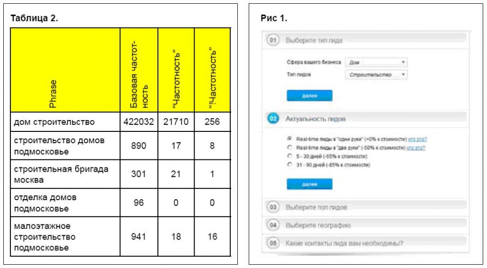The width and height of the screenshot is (487, 268).
Task: Click 'далее' button under Актуальность лидов
Action: pos(309,184)
